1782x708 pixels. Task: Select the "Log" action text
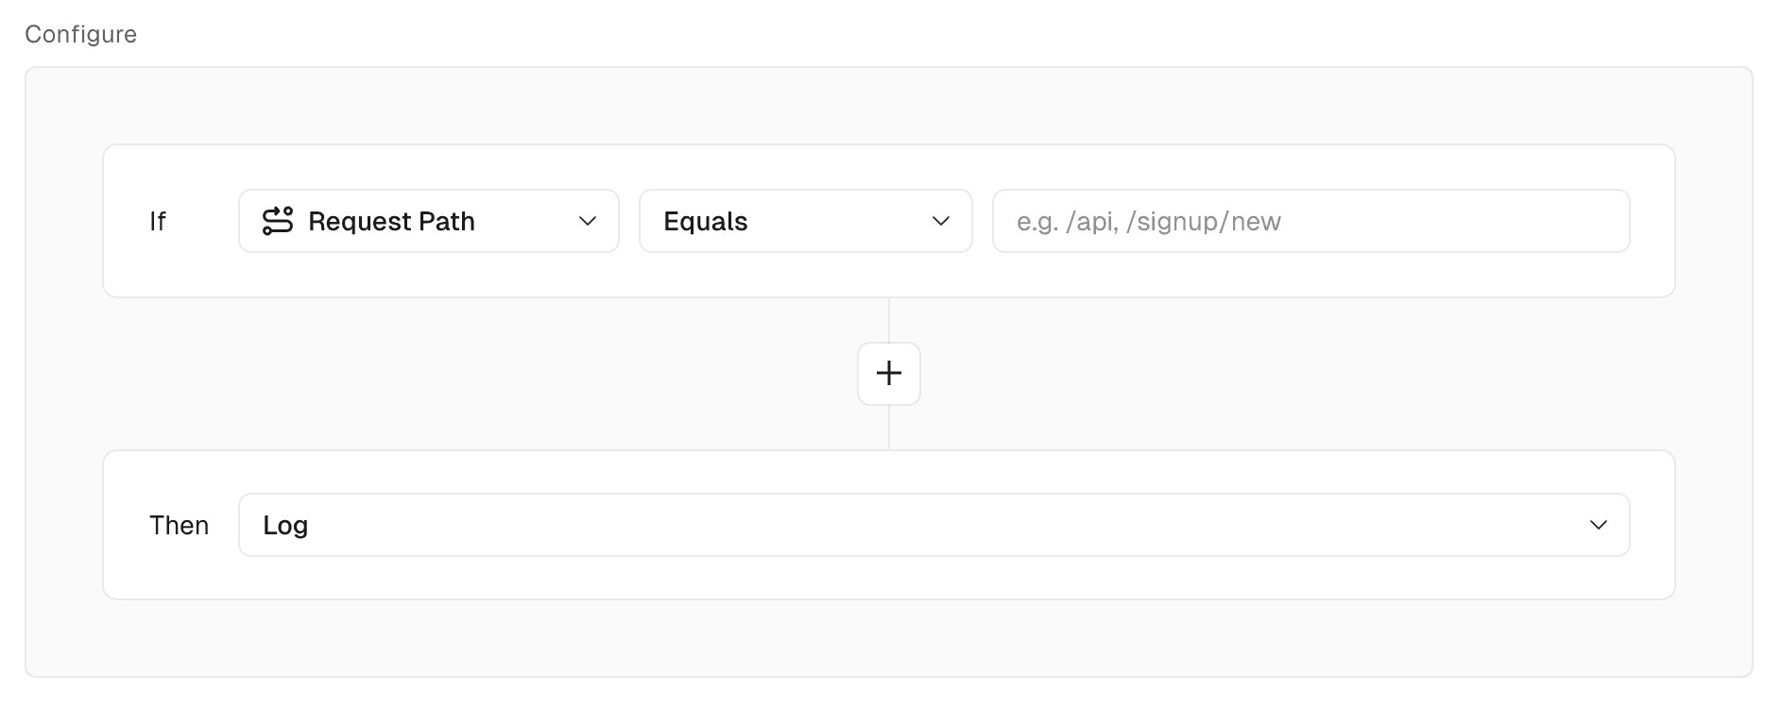tap(285, 525)
